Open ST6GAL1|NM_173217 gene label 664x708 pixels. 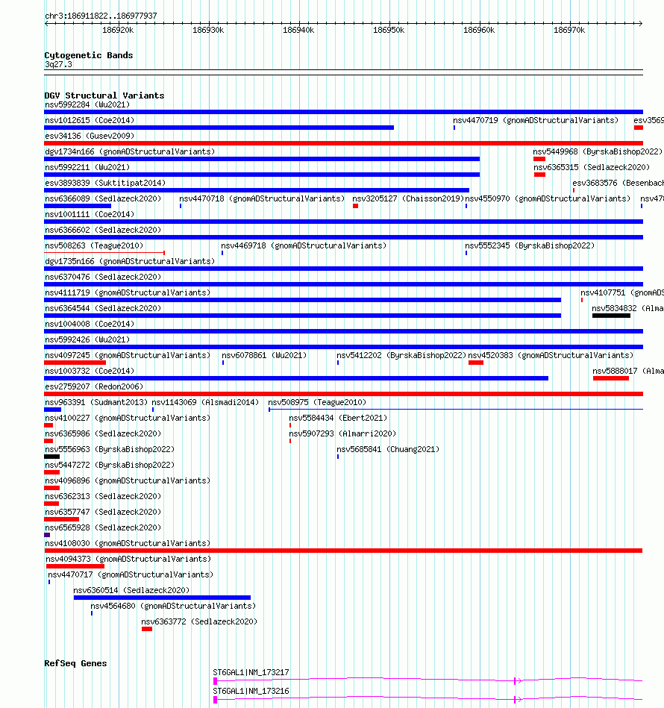(251, 672)
